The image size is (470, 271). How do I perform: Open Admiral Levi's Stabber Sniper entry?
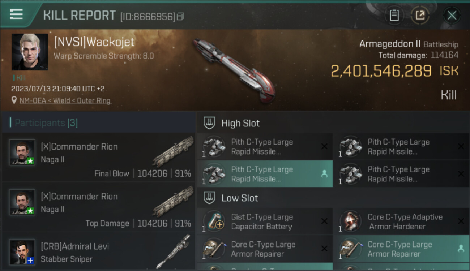point(98,251)
